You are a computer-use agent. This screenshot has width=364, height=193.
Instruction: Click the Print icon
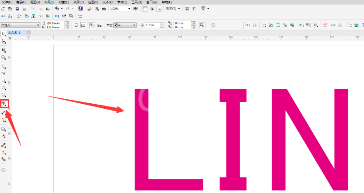[25, 9]
